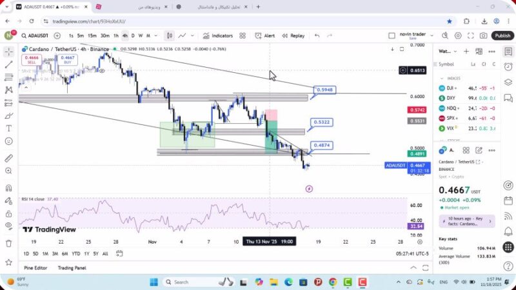Click the ADAUSDT symbol search field
516x290 pixels.
pos(34,35)
